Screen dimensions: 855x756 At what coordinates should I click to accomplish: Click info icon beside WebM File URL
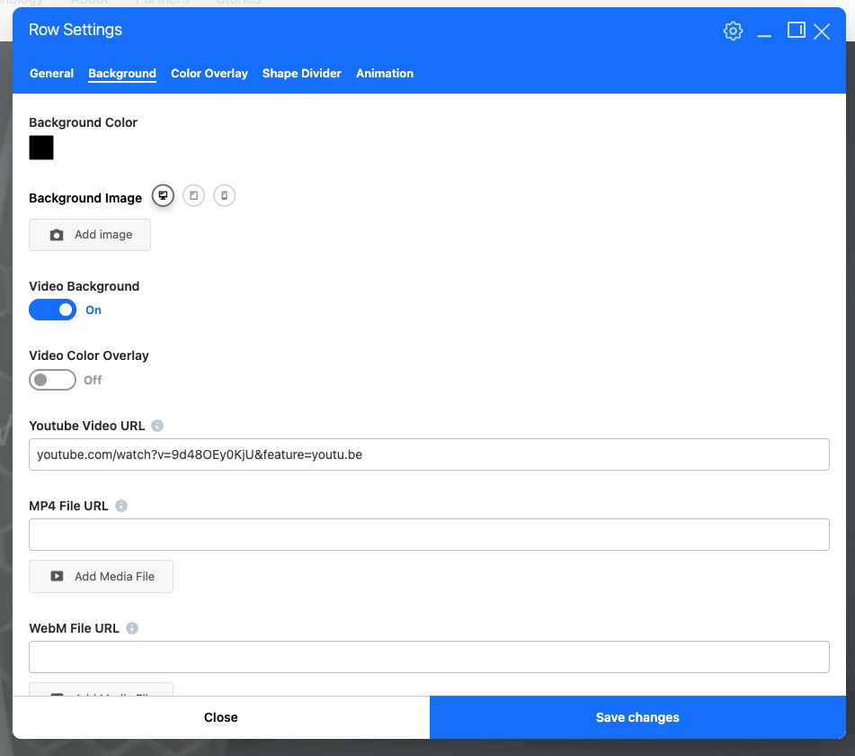pos(132,628)
